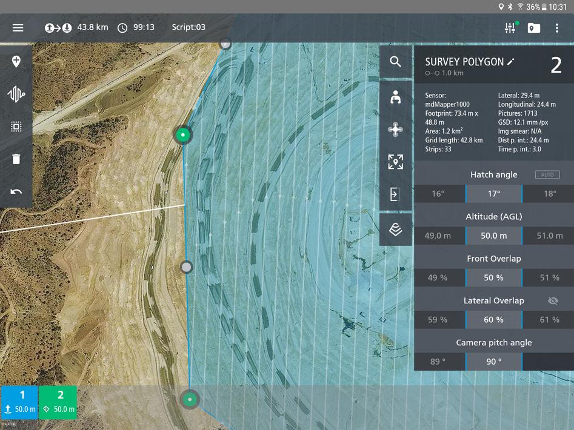The width and height of the screenshot is (574, 430).
Task: Tap the Strips: 33 statistic
Action: pyautogui.click(x=438, y=149)
